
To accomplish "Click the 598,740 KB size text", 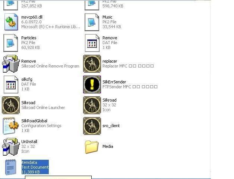I will coord(113,6).
